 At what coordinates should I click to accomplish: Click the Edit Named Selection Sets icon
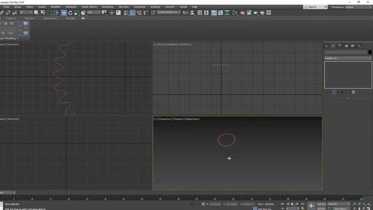point(153,13)
